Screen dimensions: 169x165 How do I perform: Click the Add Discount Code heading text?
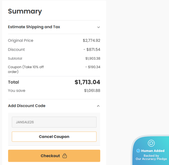[27, 106]
